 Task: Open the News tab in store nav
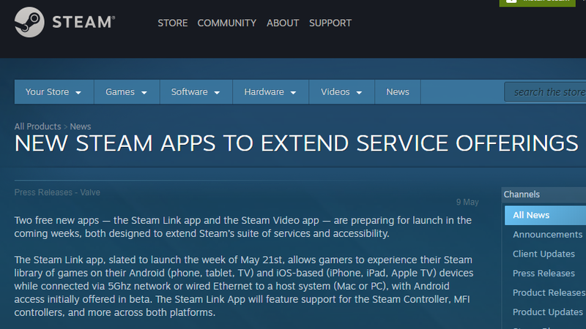(x=397, y=92)
